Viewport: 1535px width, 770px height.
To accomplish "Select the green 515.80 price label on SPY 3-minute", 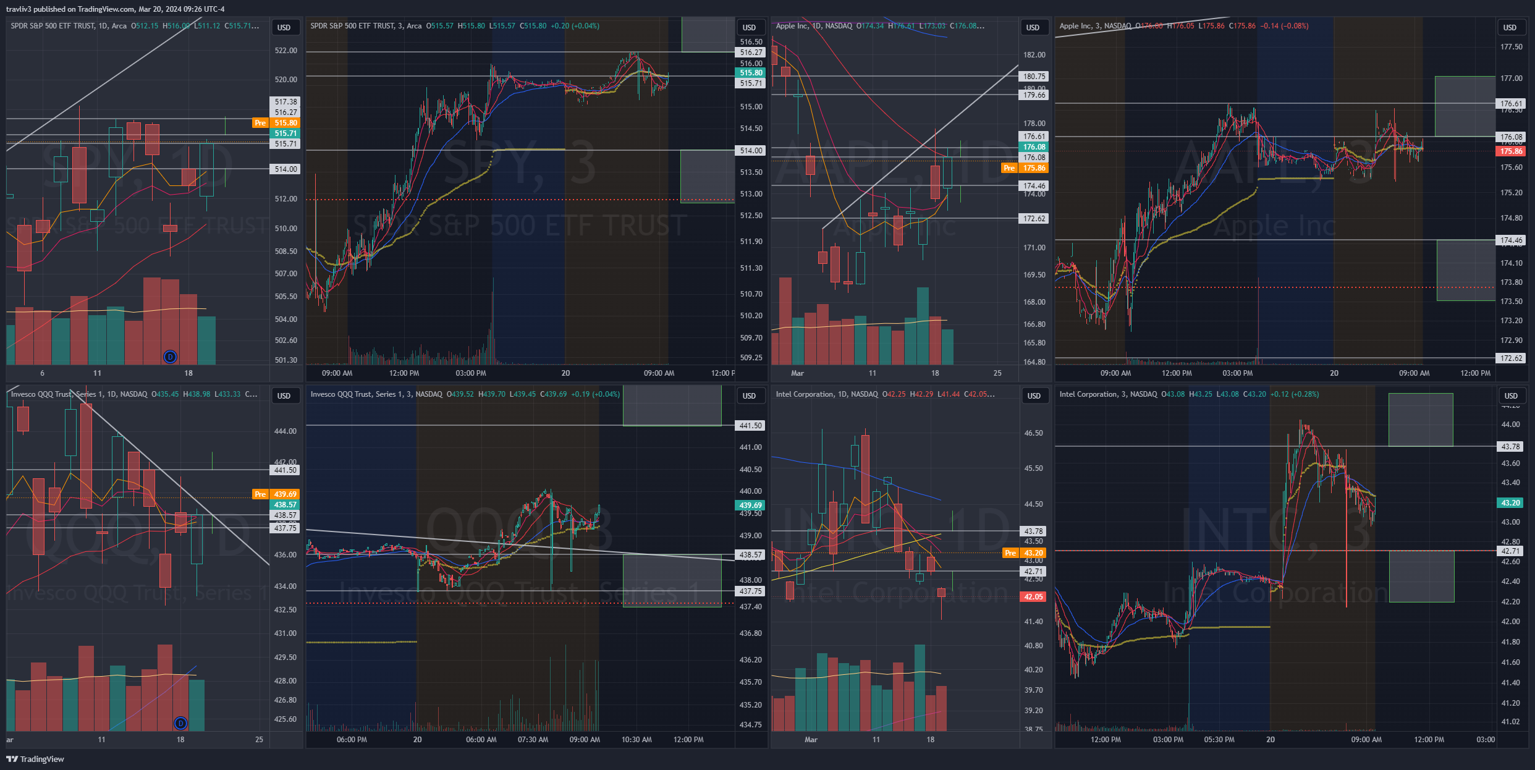I will [751, 73].
